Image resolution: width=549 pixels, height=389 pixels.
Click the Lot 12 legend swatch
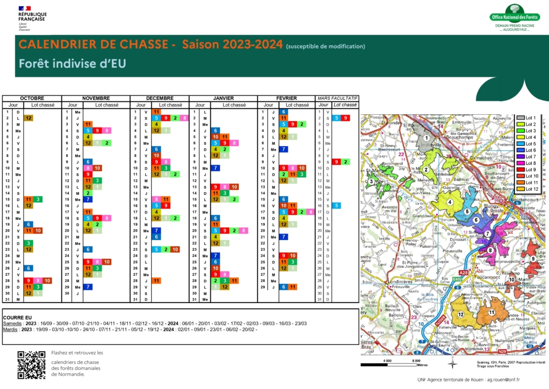(521, 189)
